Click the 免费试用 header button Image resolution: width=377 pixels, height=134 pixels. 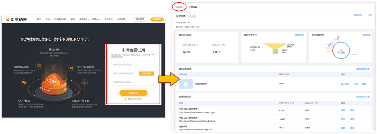(157, 19)
